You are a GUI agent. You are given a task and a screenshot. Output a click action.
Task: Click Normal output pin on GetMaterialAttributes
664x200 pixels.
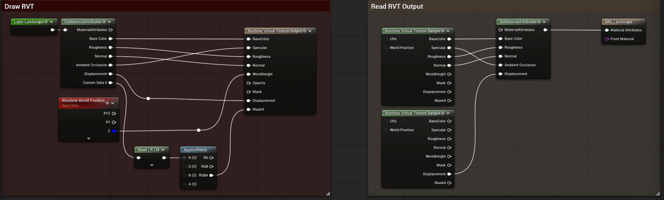pos(111,56)
